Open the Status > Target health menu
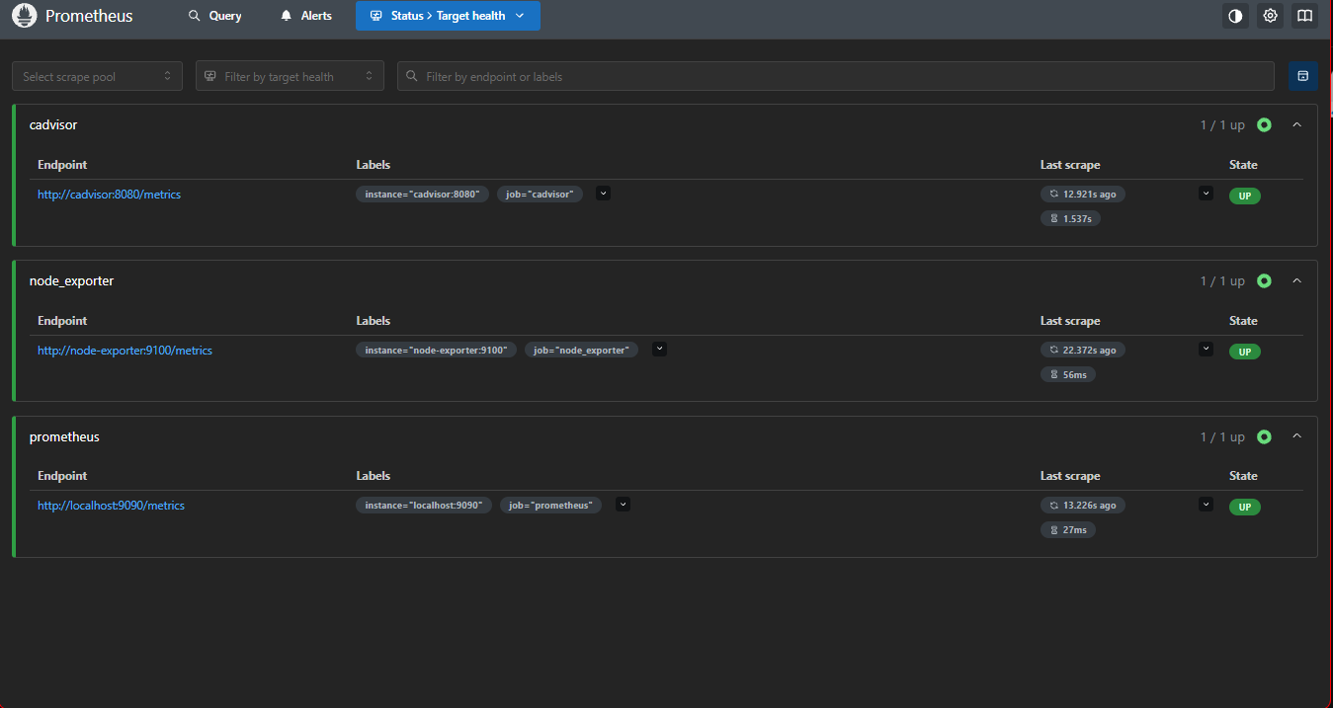 (448, 16)
